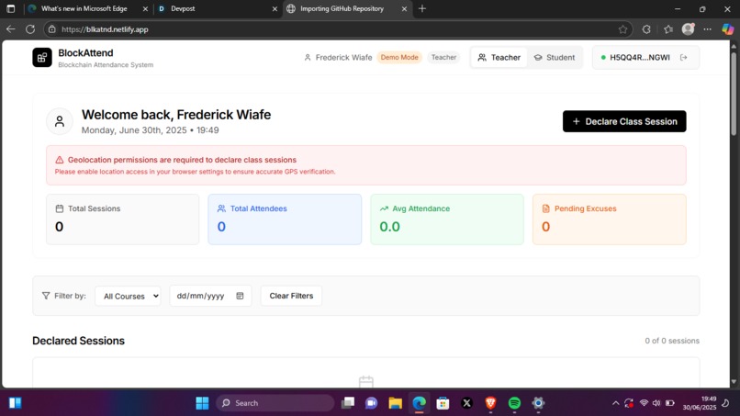Open Settings gear on taskbar
The height and width of the screenshot is (416, 740).
pos(538,403)
